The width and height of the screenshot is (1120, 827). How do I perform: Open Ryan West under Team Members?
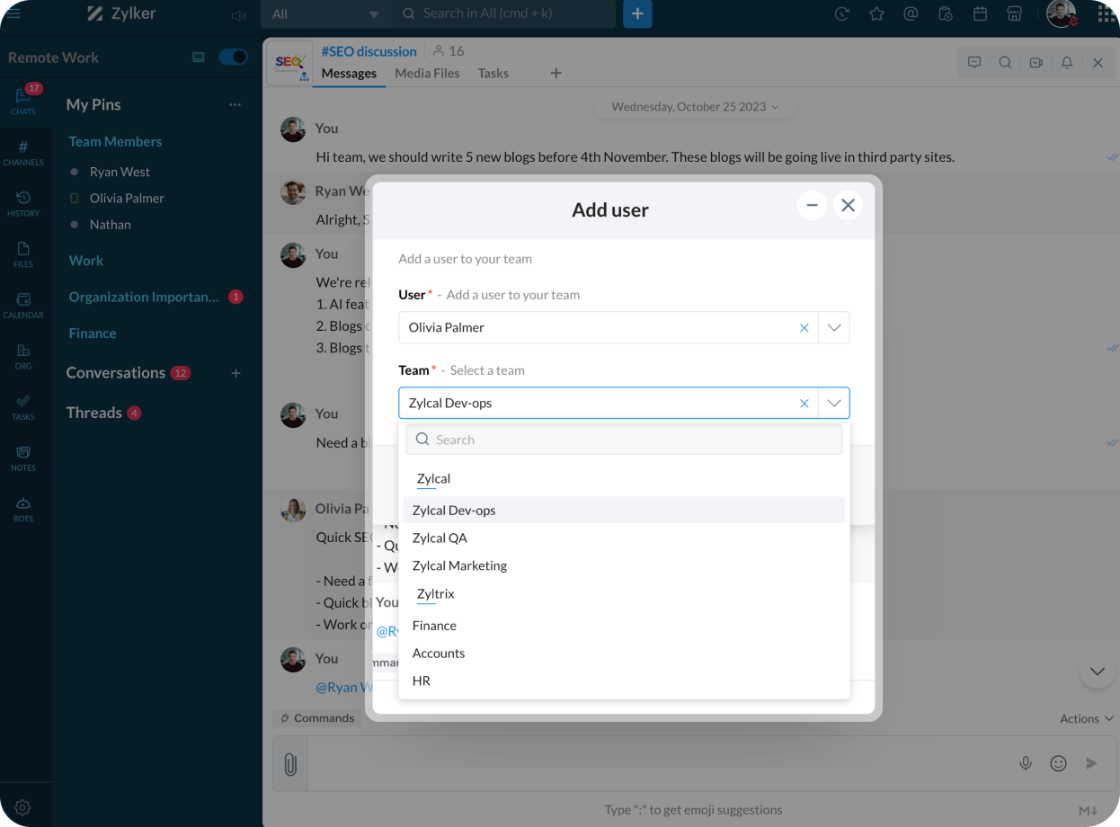coord(120,172)
